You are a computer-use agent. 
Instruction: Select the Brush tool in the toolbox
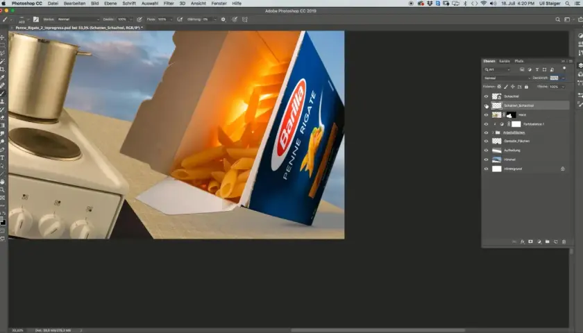(x=3, y=93)
